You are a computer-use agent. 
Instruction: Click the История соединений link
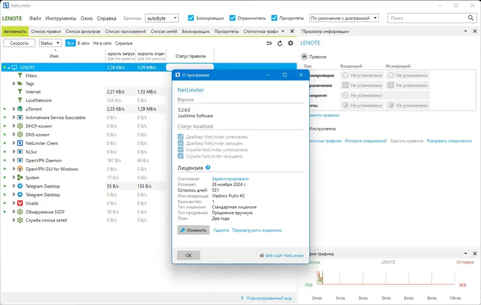click(x=366, y=141)
